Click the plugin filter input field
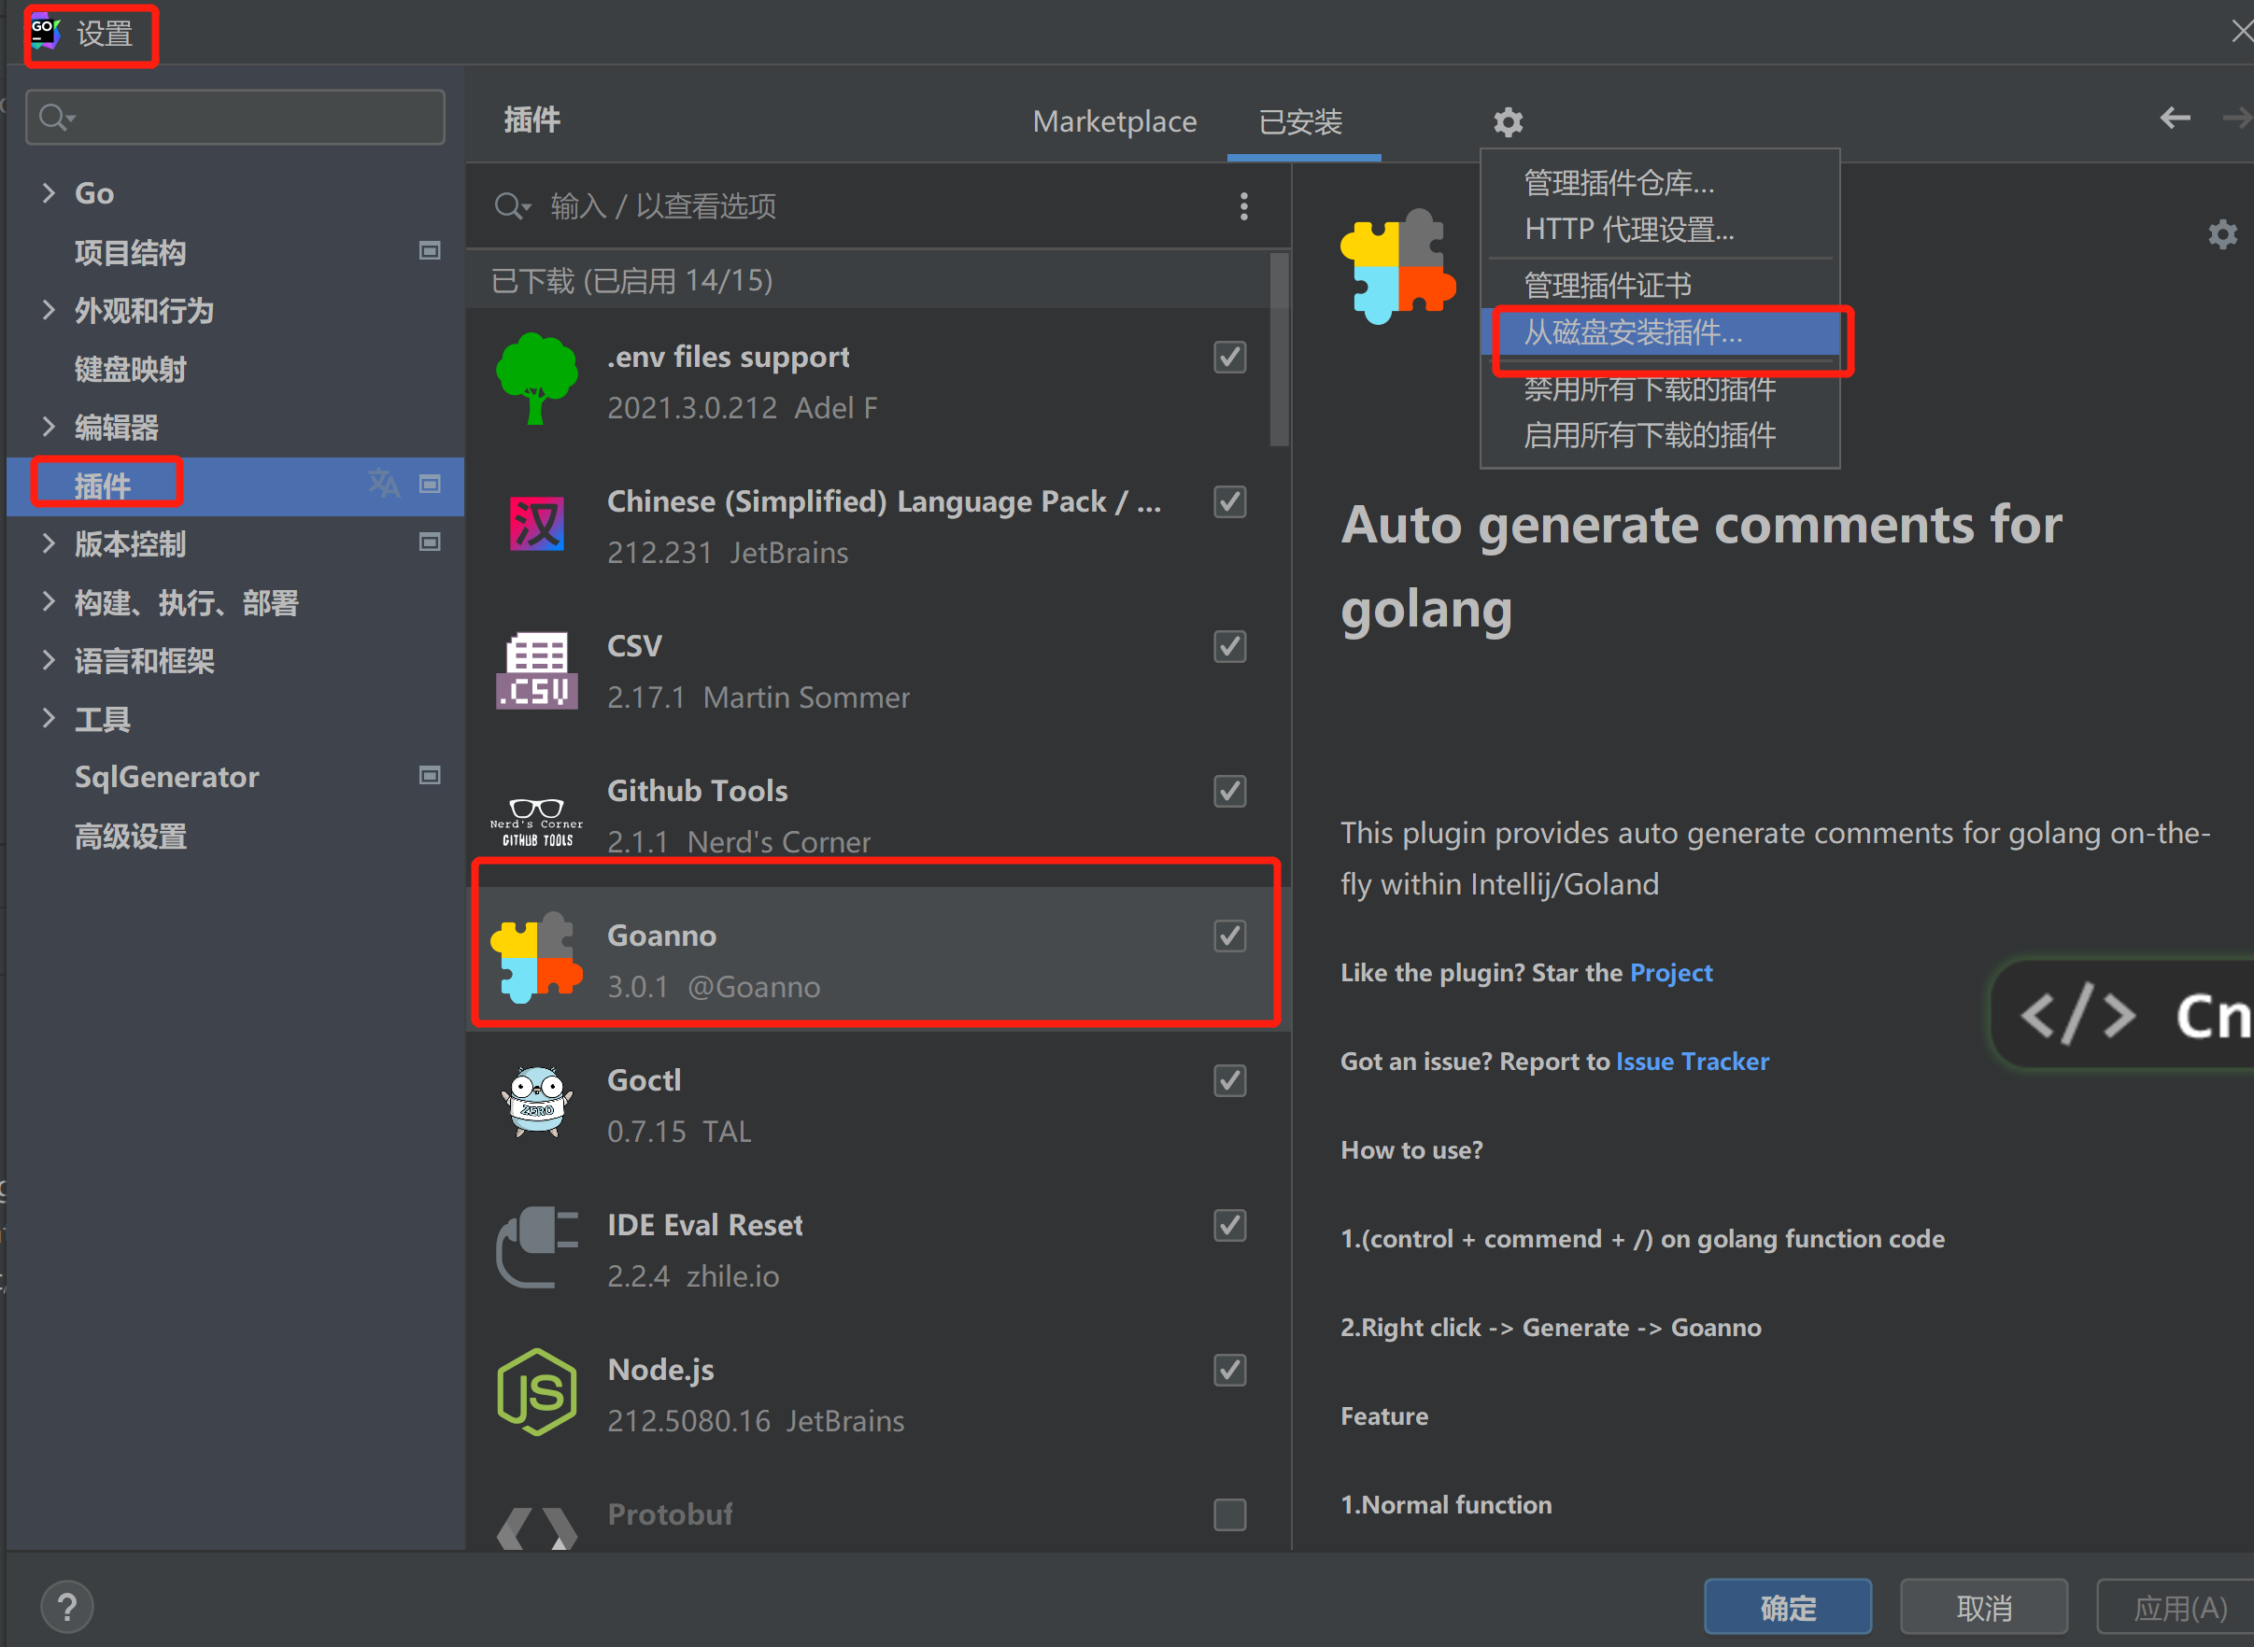The width and height of the screenshot is (2254, 1647). [x=858, y=206]
